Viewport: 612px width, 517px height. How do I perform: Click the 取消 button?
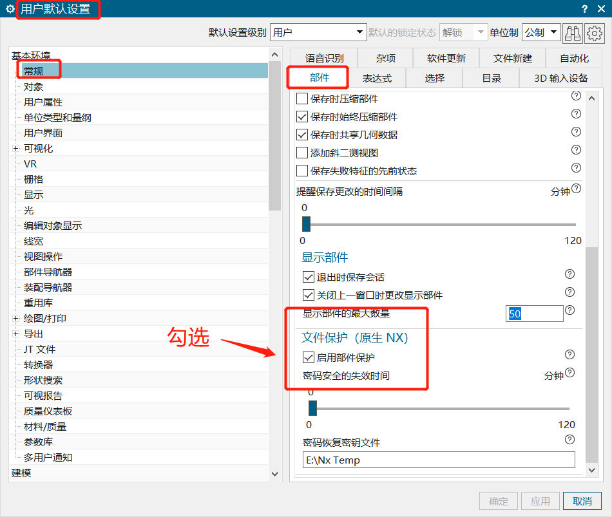582,500
